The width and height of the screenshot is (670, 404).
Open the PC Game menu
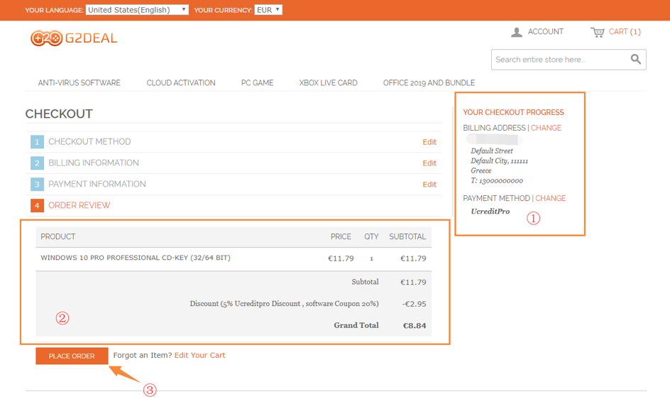[x=257, y=83]
